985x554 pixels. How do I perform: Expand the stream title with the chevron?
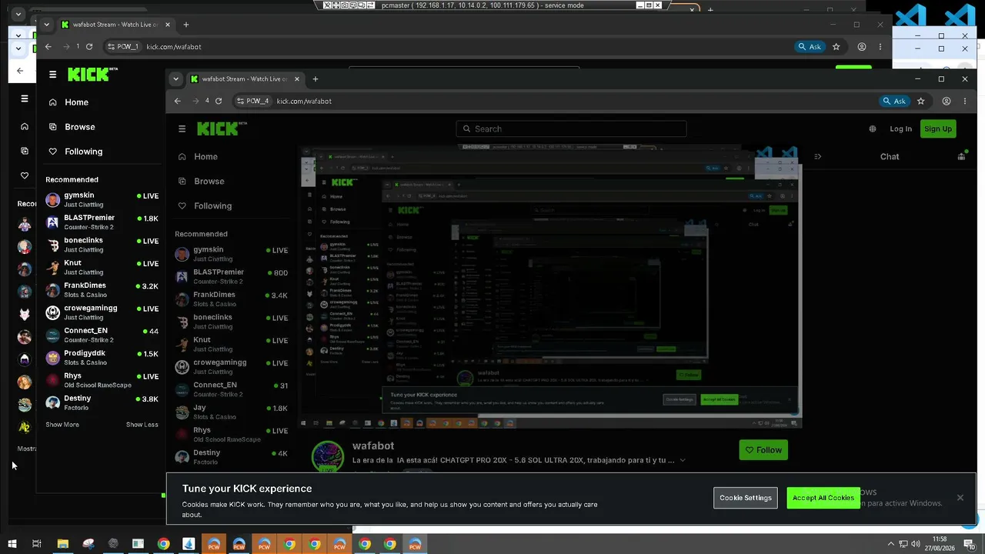click(683, 460)
